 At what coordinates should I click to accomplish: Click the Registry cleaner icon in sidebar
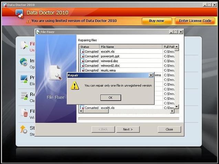pos(24,96)
